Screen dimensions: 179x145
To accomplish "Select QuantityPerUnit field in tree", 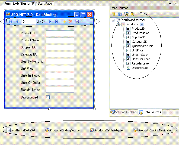I will (142, 46).
